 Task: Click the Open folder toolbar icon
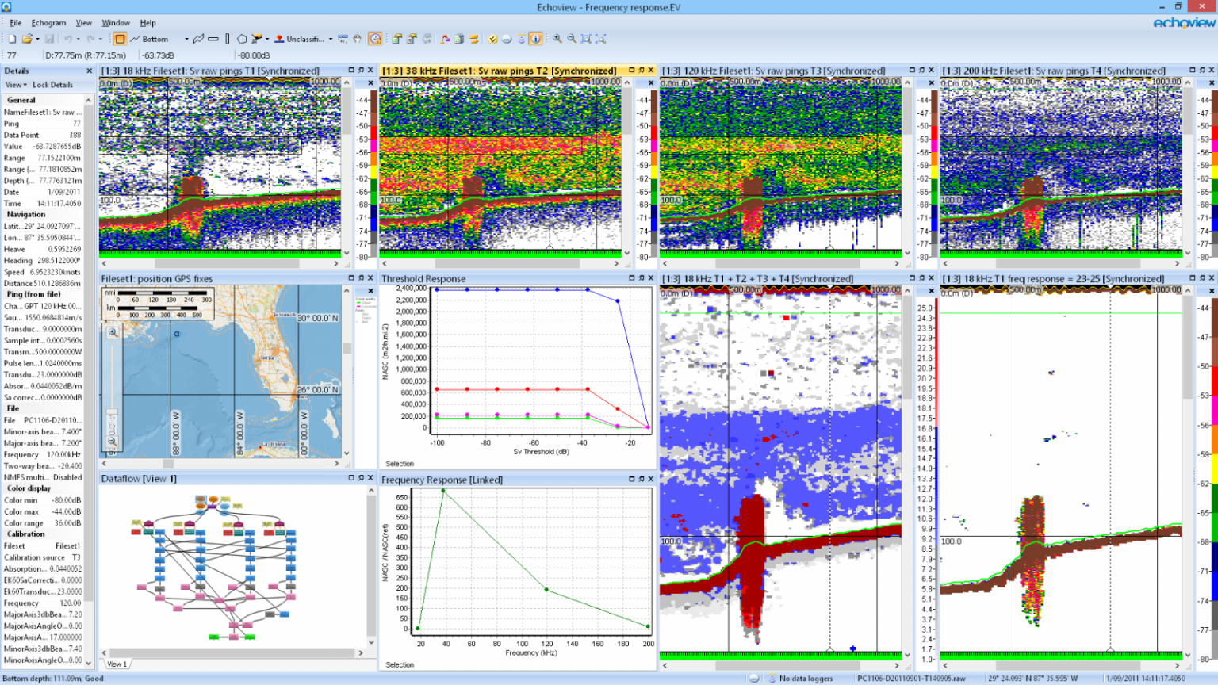pos(27,39)
